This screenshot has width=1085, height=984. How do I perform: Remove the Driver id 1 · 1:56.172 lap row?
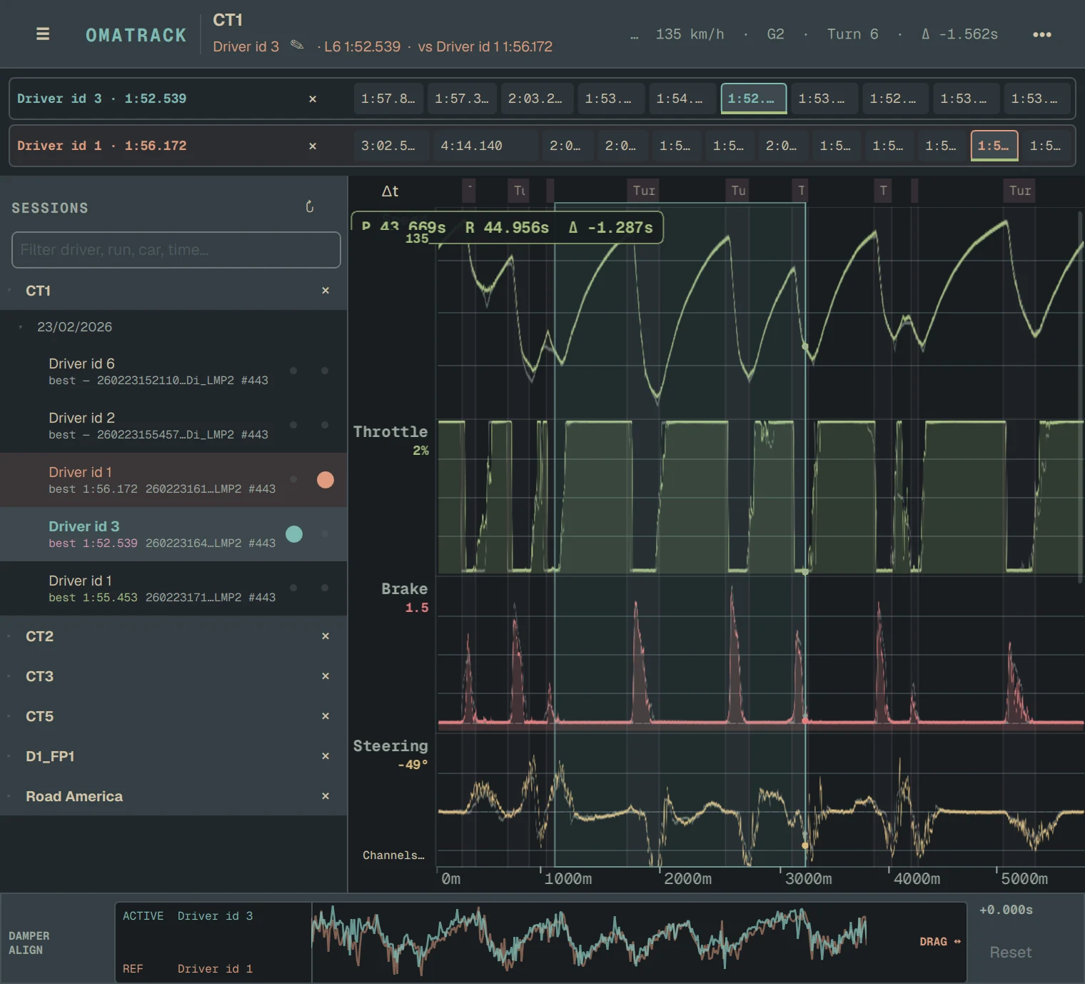(313, 146)
